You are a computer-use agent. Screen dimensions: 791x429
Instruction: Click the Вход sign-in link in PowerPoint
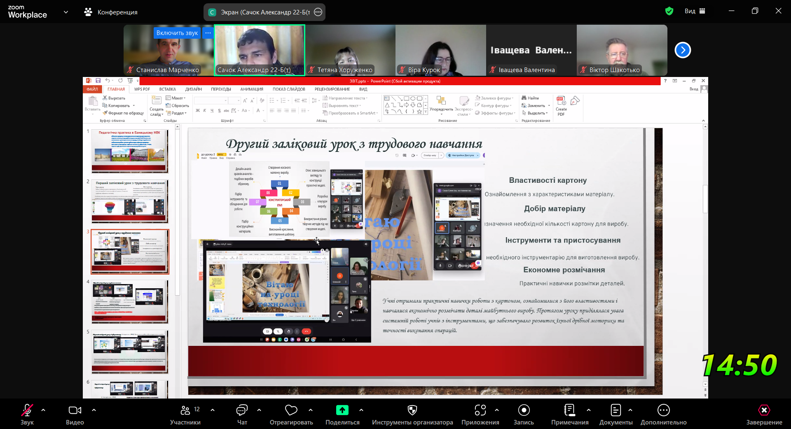point(694,89)
